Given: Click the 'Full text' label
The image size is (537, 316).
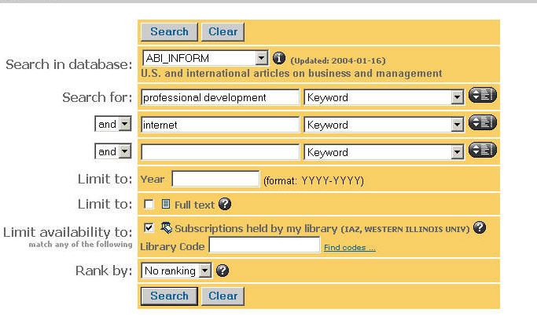Looking at the screenshot, I should (x=194, y=205).
